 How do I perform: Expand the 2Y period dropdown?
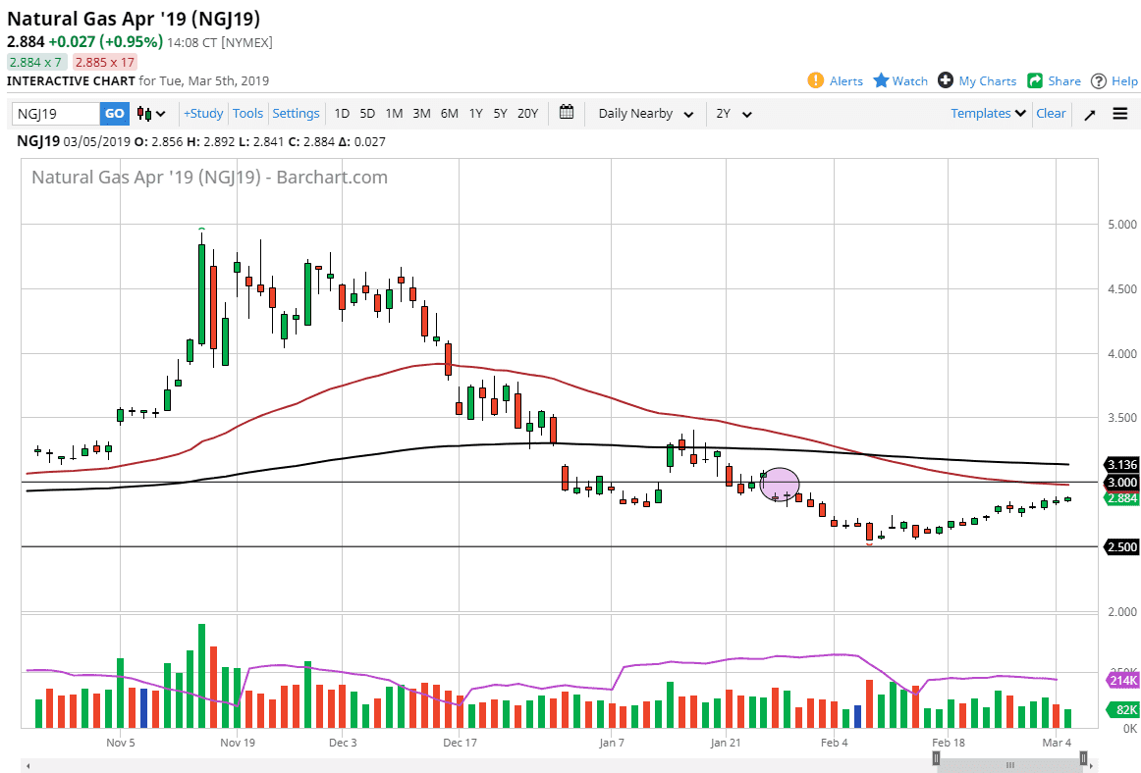733,114
